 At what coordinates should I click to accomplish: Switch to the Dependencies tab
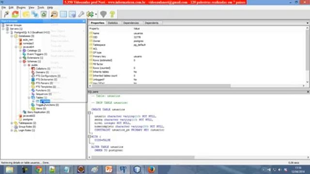(131, 23)
